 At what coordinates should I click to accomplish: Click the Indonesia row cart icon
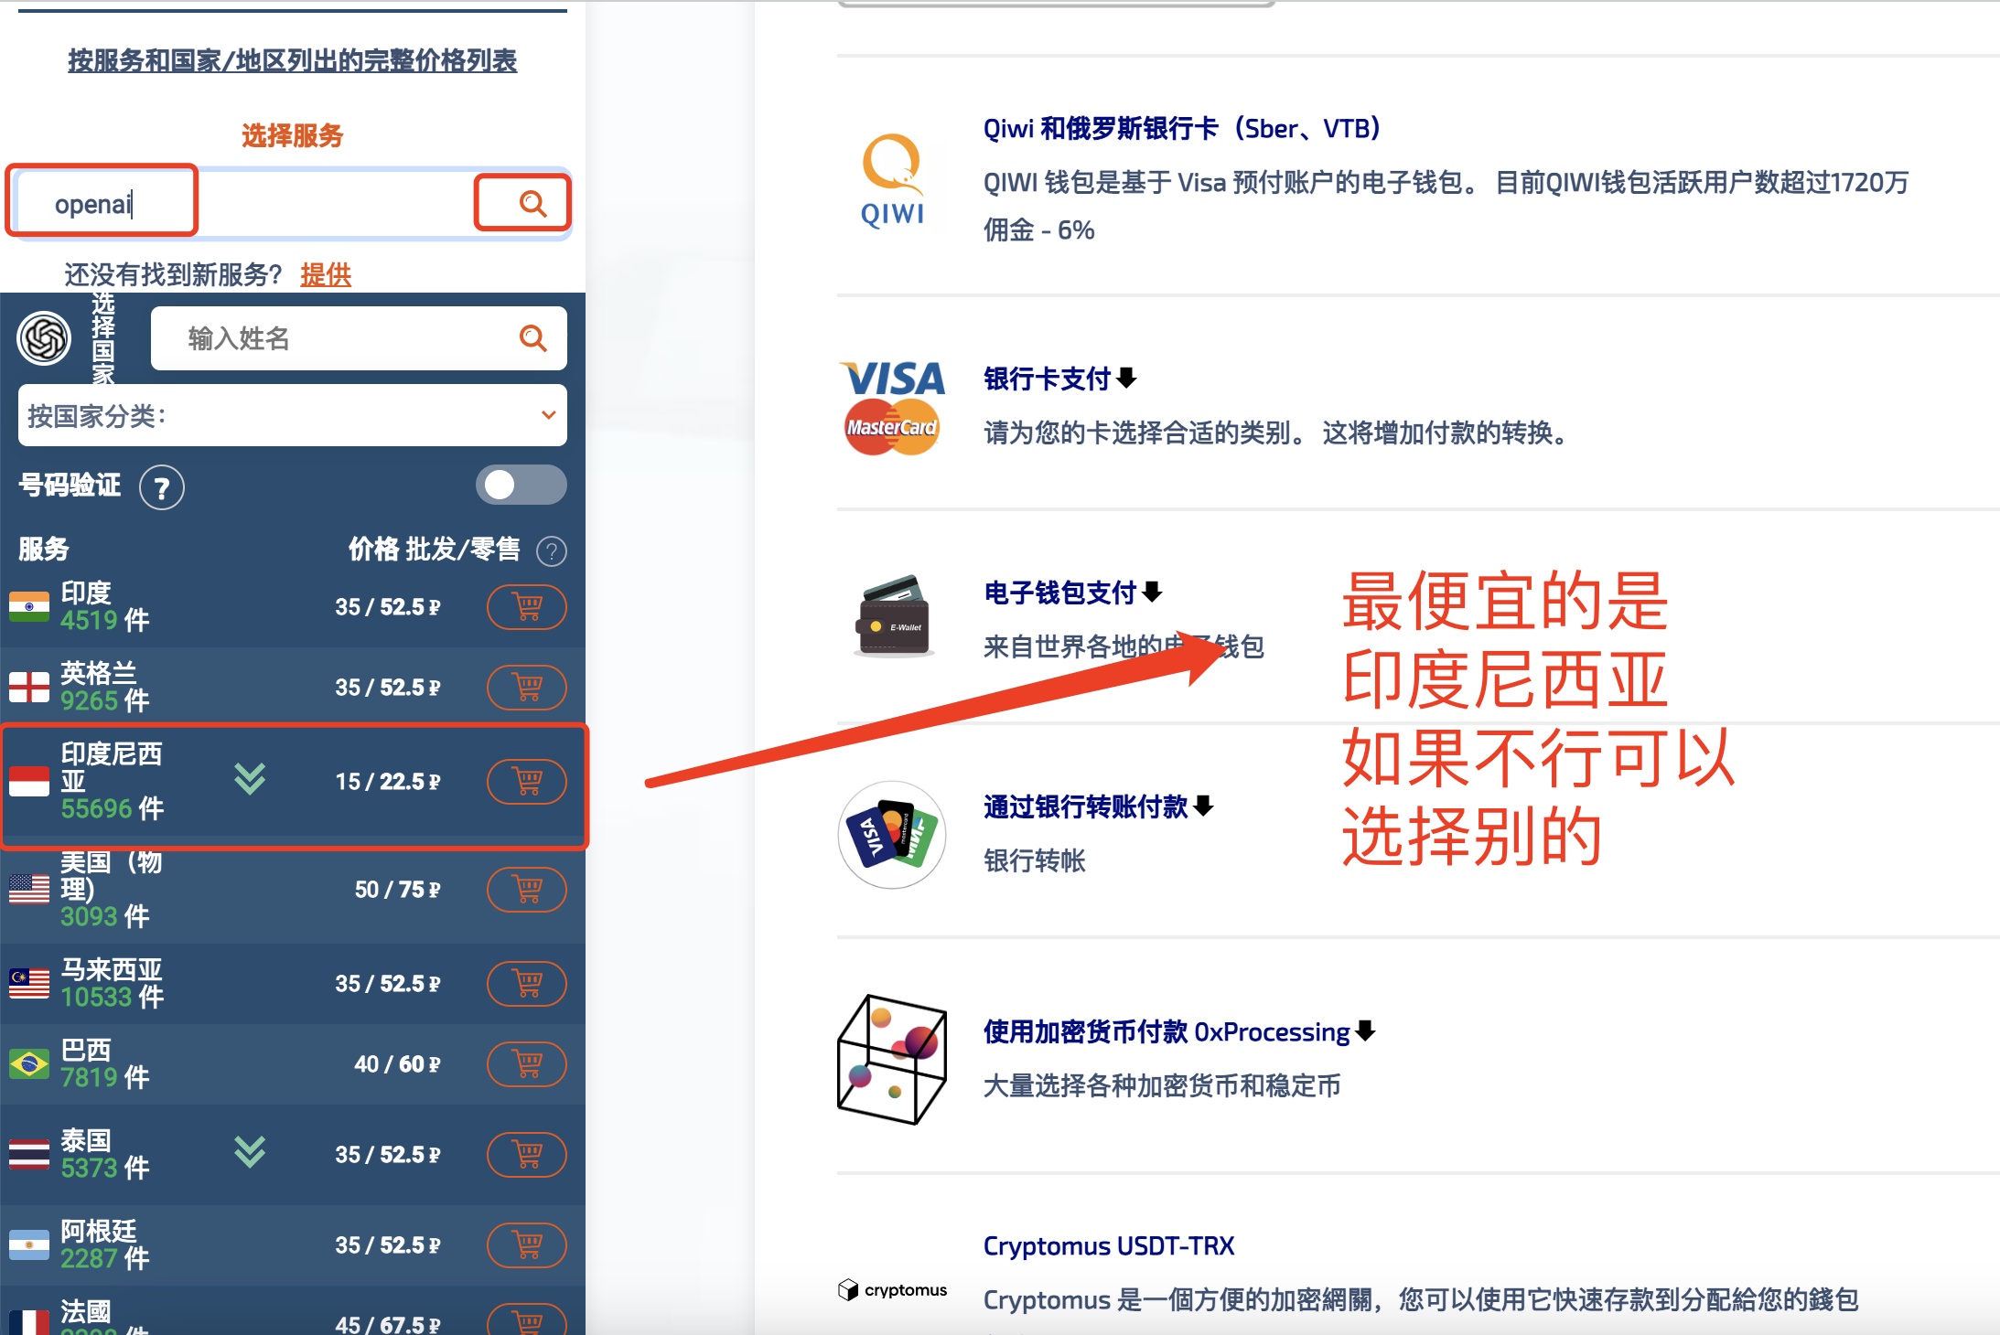(x=527, y=782)
